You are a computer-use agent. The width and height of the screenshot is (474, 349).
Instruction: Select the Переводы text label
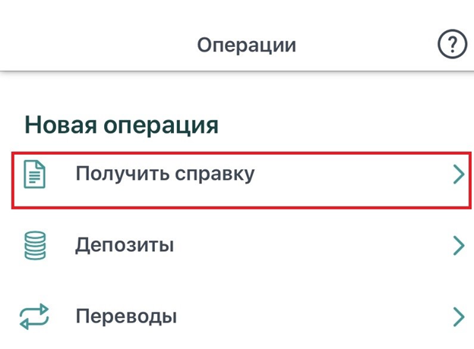coord(126,315)
